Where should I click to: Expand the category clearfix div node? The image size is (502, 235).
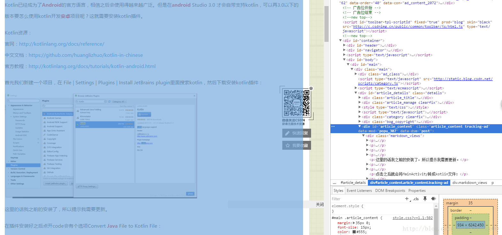(x=360, y=117)
